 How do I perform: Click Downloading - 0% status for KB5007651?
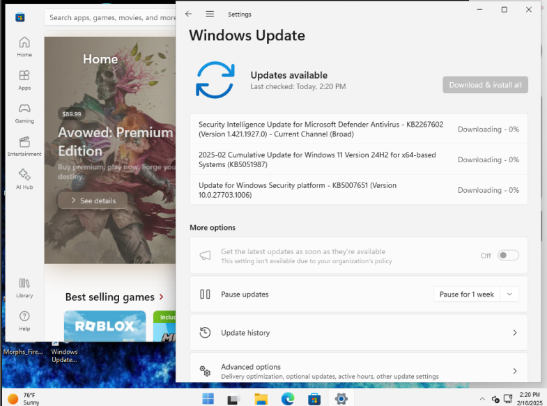click(x=488, y=190)
